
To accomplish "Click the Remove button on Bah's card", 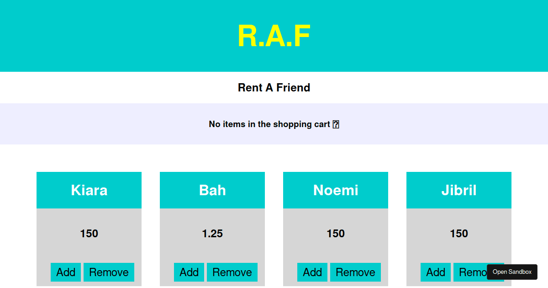I will coord(232,272).
